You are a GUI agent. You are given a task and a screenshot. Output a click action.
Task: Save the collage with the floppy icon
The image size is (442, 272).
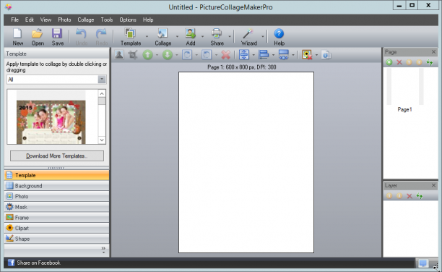coord(57,37)
